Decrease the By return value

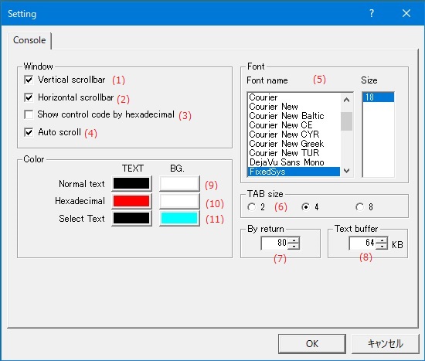[x=294, y=247]
